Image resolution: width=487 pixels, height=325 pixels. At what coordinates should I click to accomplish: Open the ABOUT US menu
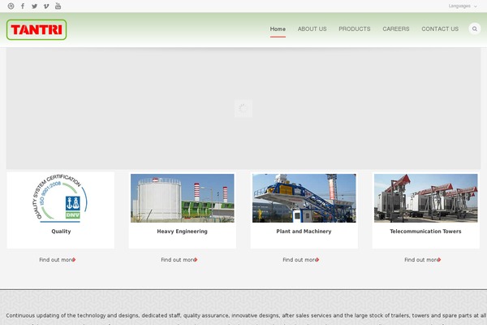point(312,29)
